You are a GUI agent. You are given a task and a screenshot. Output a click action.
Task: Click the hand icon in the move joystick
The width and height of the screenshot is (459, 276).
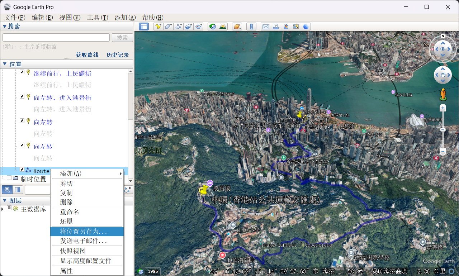click(443, 75)
